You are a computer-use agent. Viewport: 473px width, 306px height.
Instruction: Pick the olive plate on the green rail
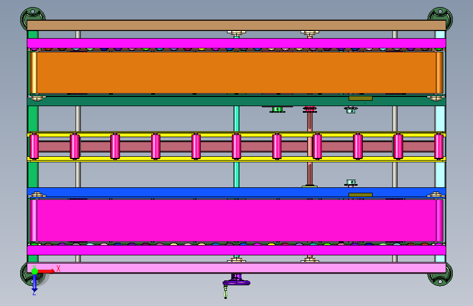tap(361, 99)
